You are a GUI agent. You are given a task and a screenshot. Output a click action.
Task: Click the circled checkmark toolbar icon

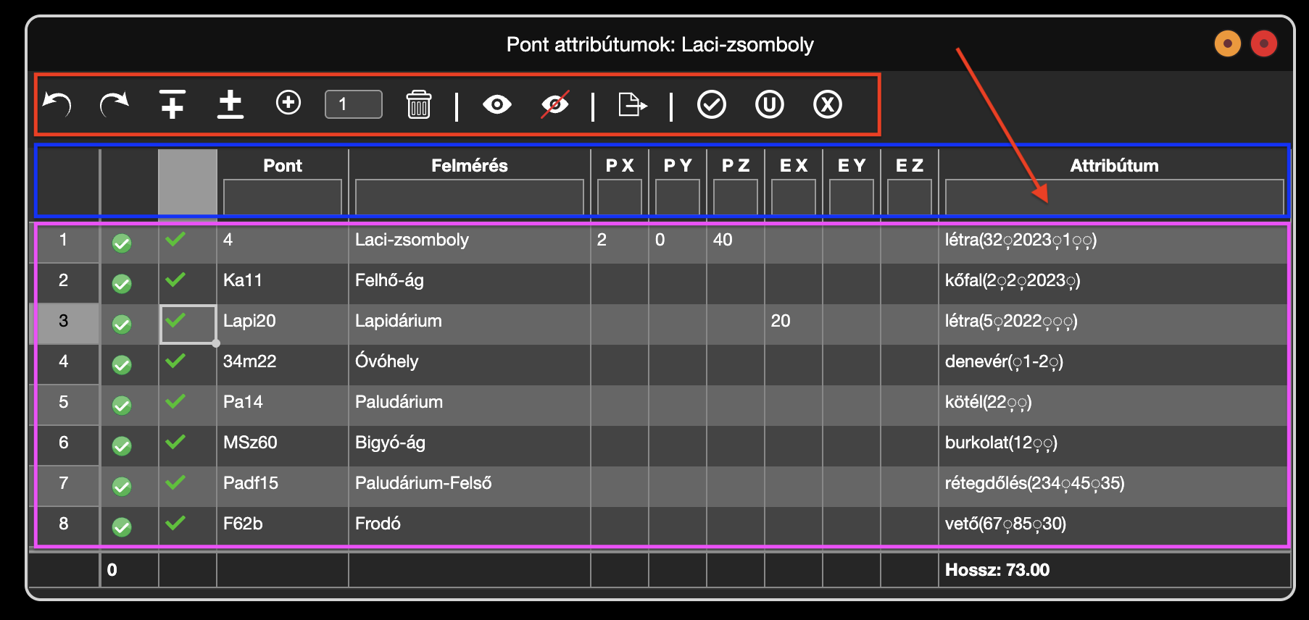(x=712, y=104)
